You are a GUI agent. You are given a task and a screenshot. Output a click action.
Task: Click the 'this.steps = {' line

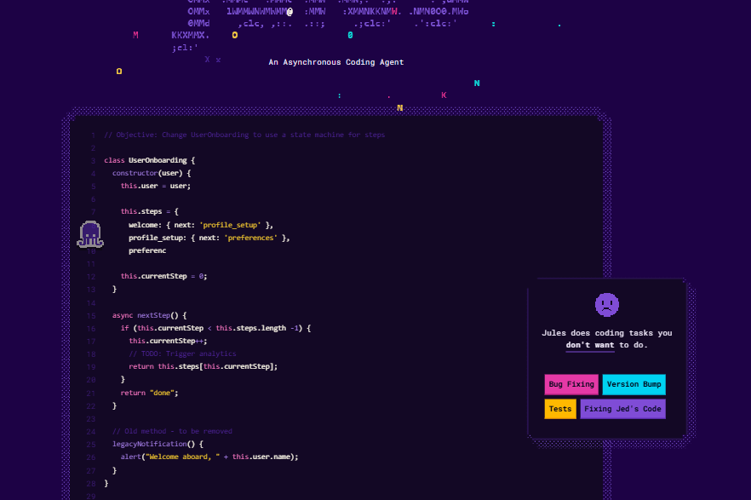click(x=150, y=211)
